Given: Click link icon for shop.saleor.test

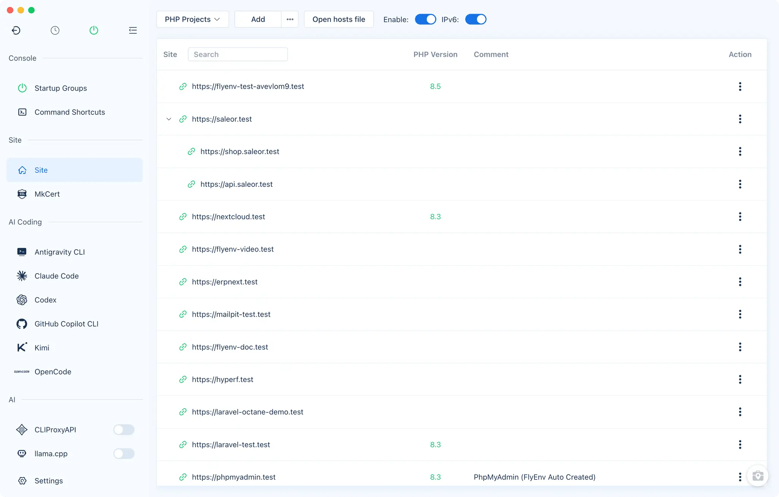Looking at the screenshot, I should [191, 151].
